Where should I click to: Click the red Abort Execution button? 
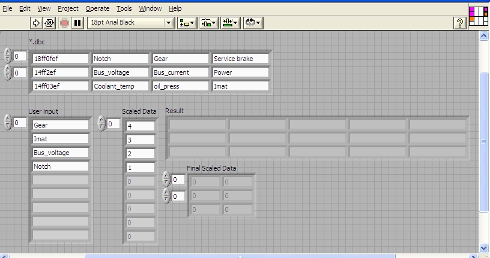tap(64, 23)
